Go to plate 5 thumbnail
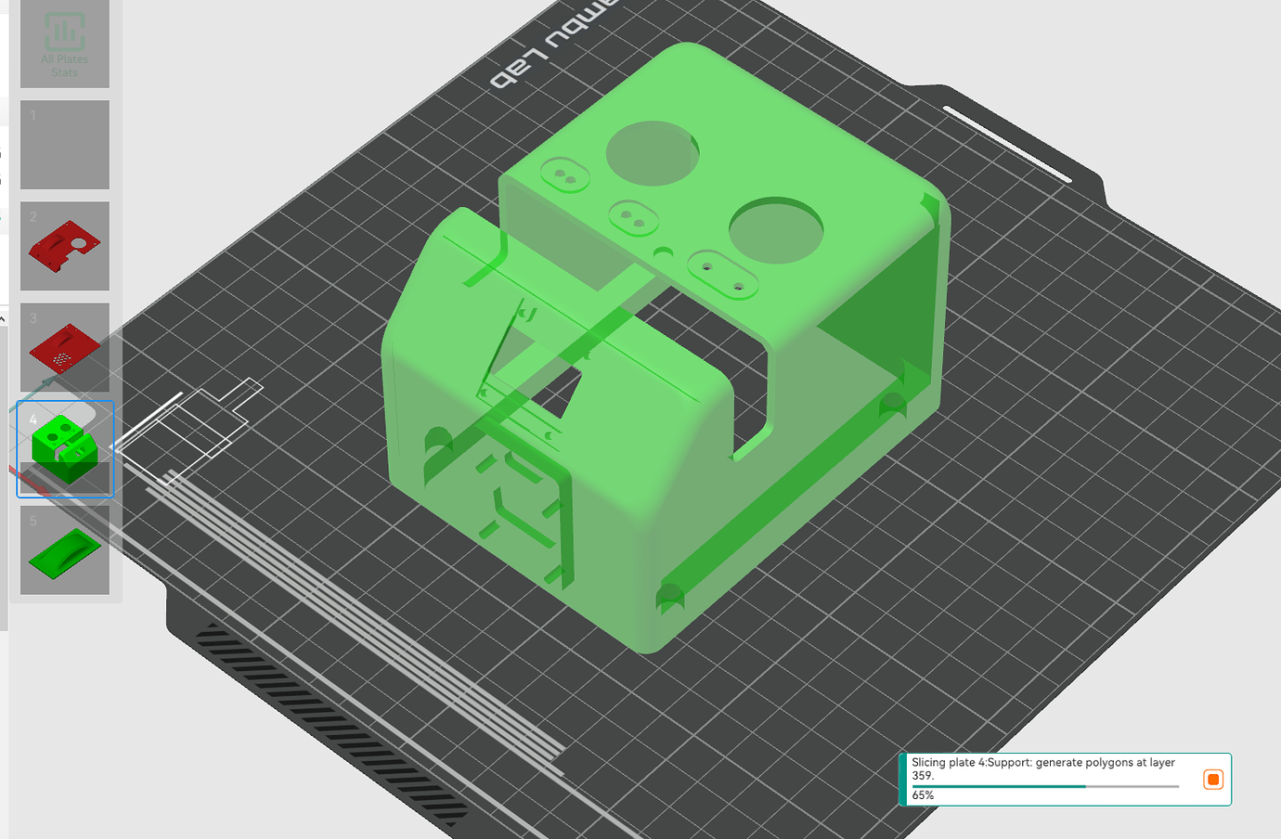 point(65,550)
